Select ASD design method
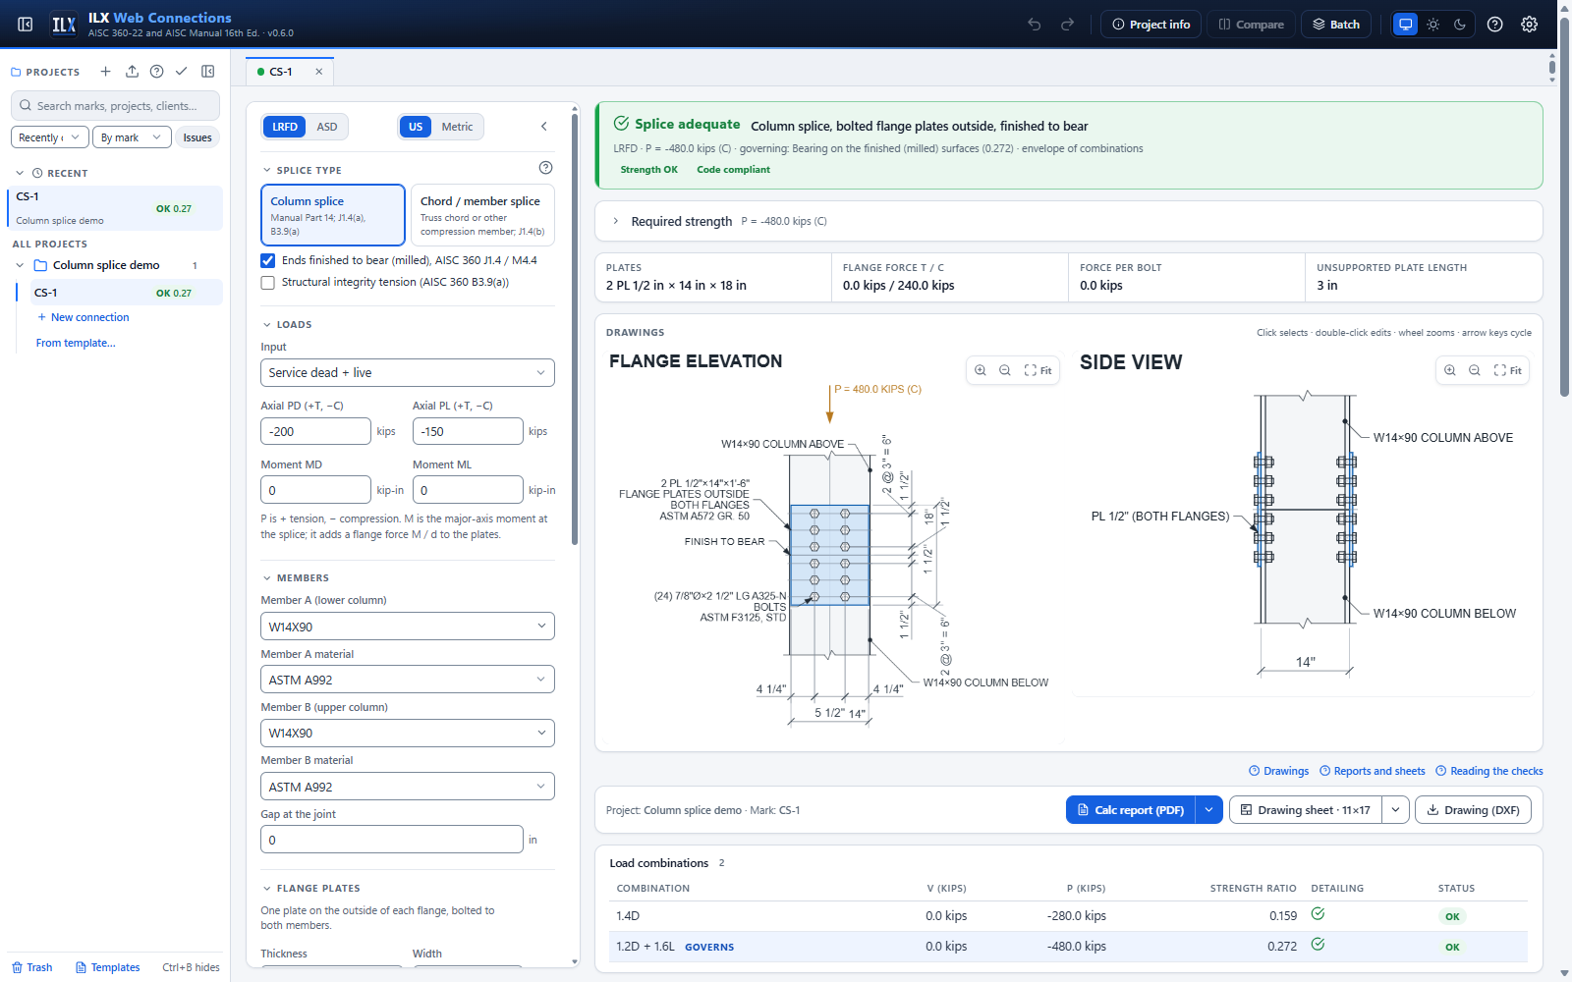 (327, 127)
